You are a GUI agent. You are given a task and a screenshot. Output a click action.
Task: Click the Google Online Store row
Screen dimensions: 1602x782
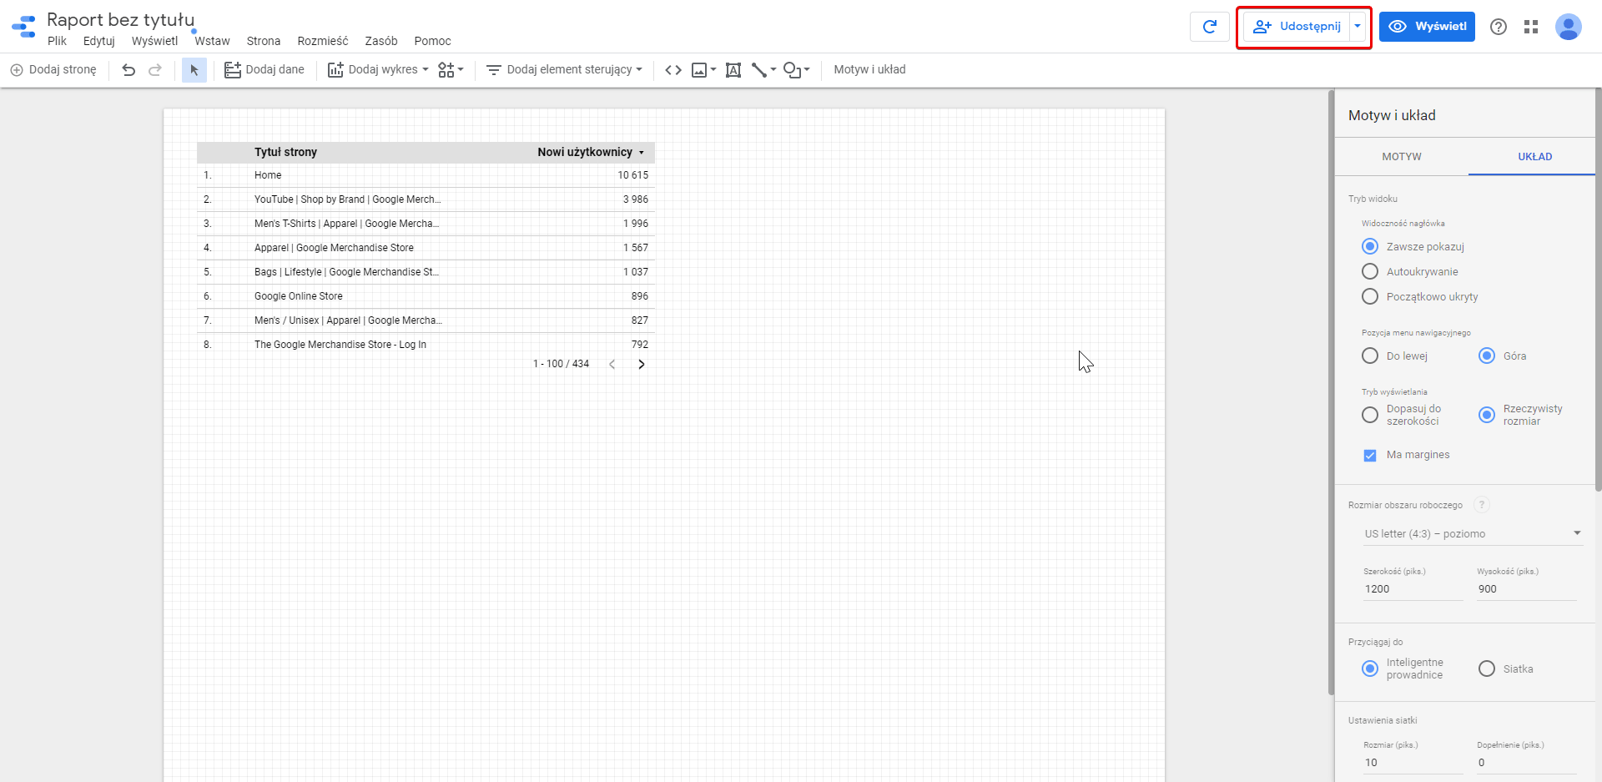tap(426, 296)
